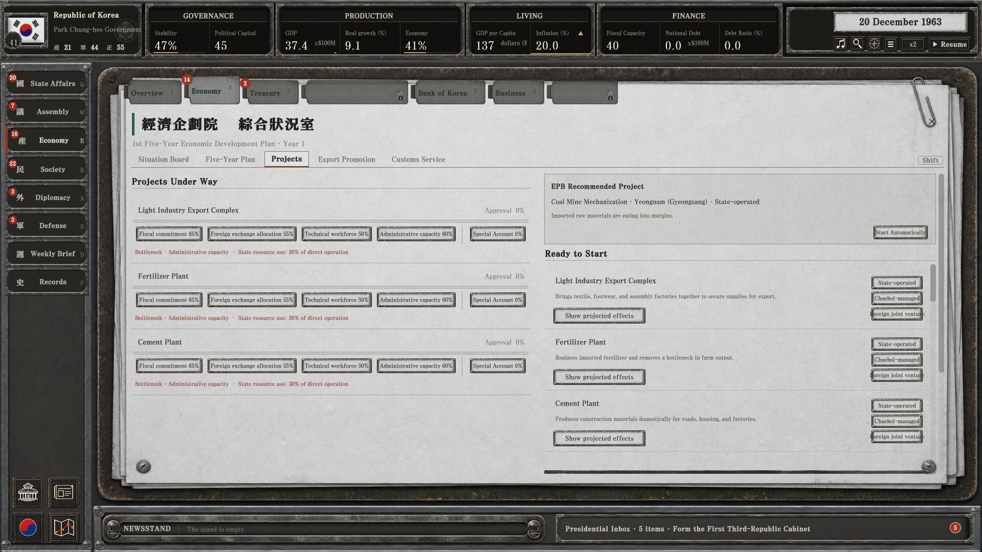Screen dimensions: 982x552
Task: Show projected effects for Cement Plant
Action: (x=599, y=439)
